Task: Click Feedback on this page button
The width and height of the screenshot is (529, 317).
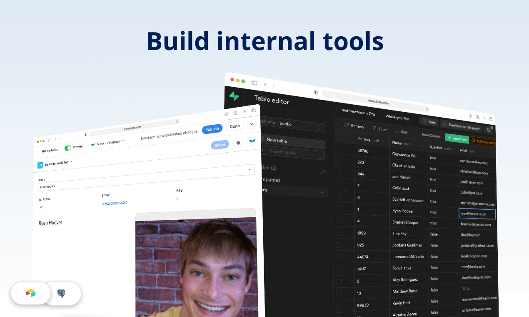Action: click(x=462, y=125)
